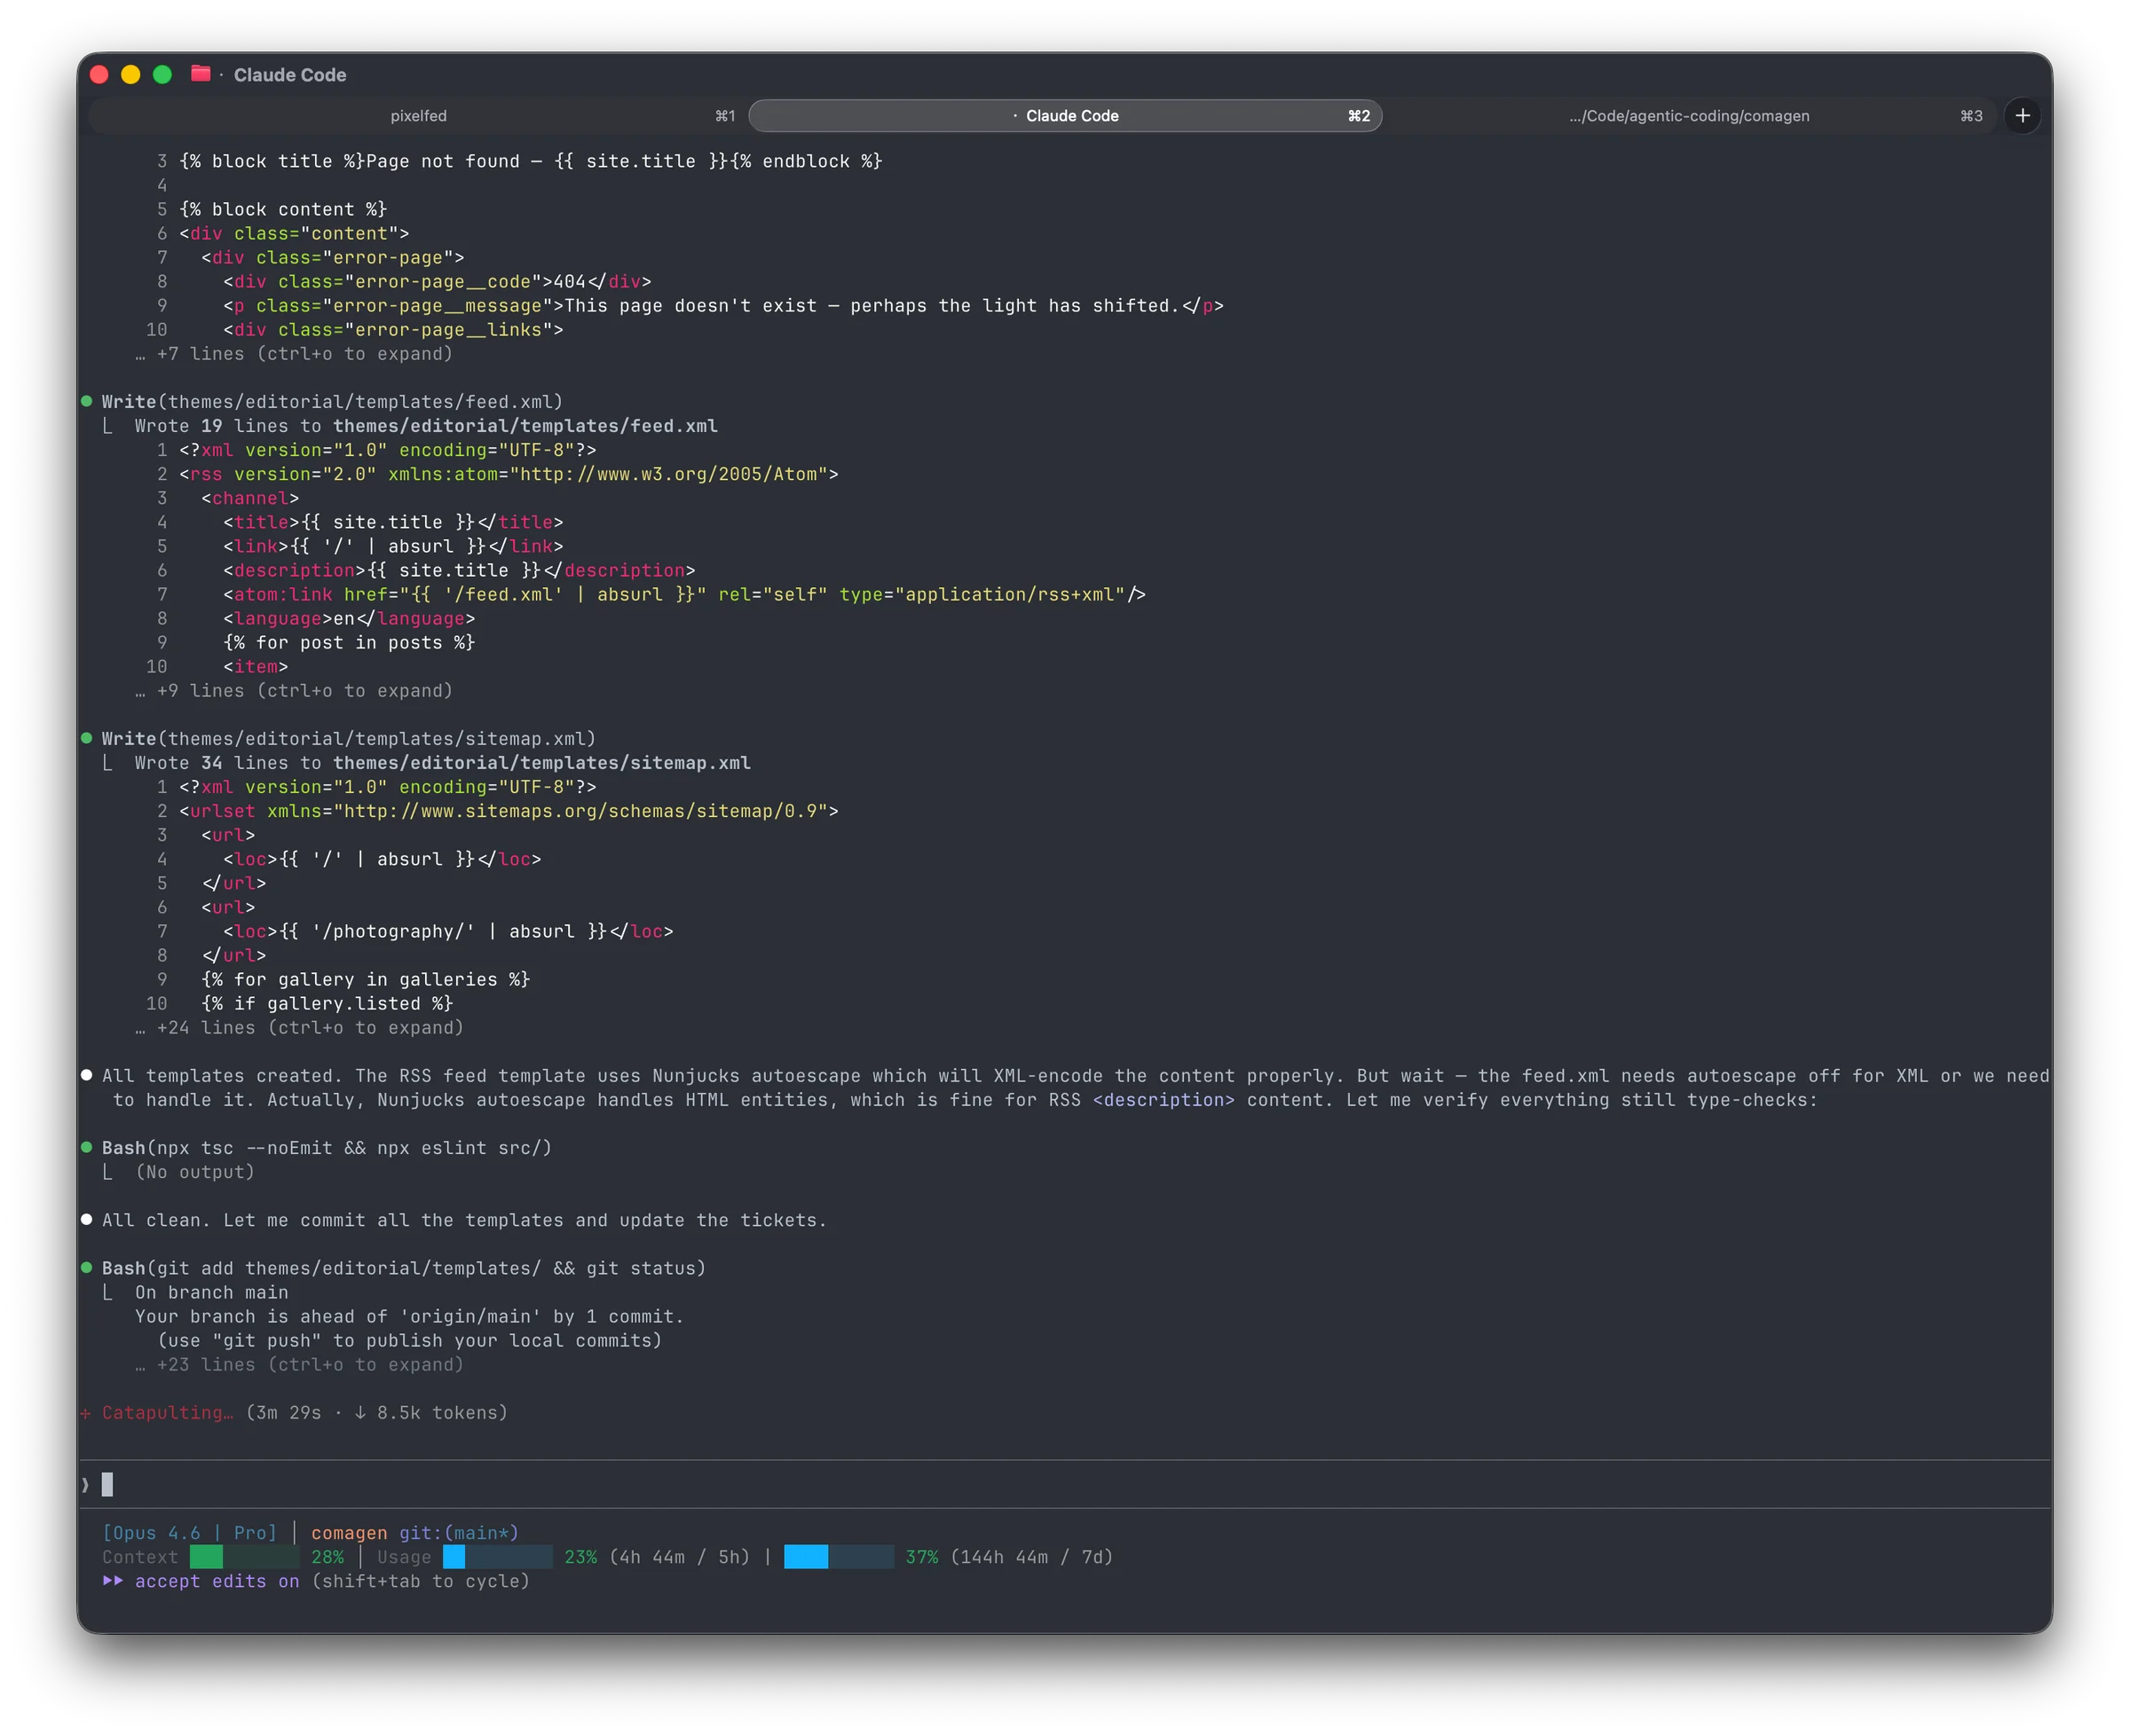Click the pink plus beside Catapulting status
The width and height of the screenshot is (2130, 1736).
pyautogui.click(x=87, y=1413)
